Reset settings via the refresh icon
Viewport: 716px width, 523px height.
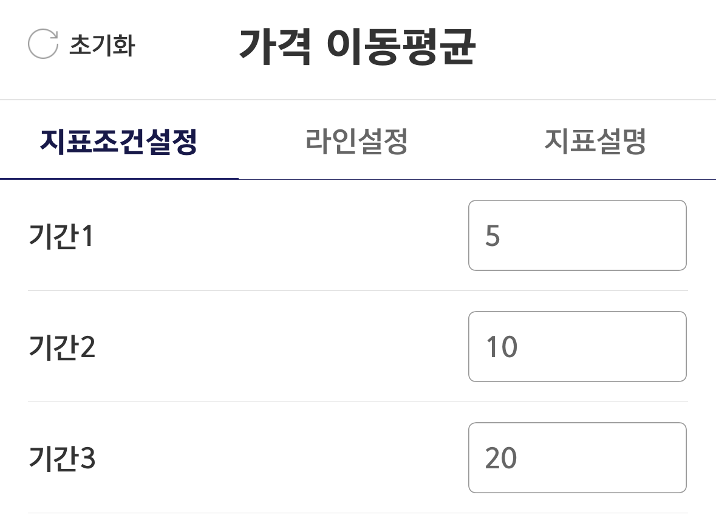[43, 45]
